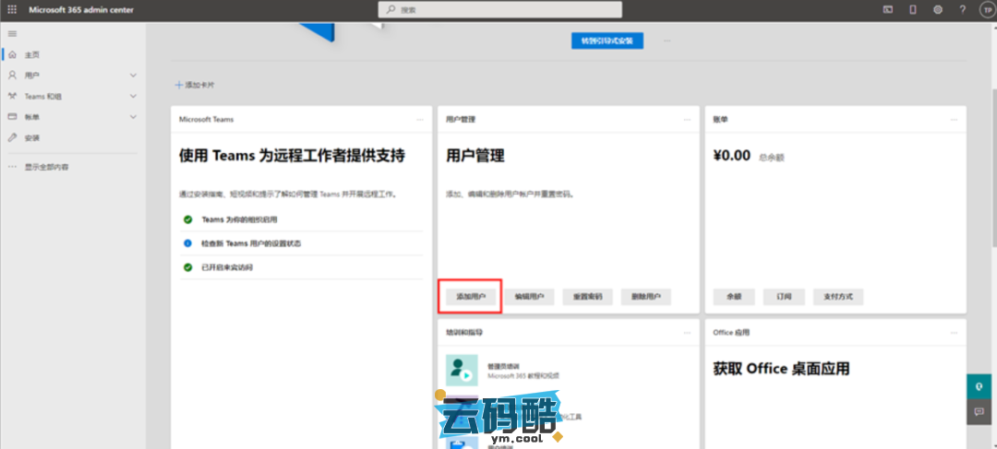The width and height of the screenshot is (997, 449).
Task: Open the feedback chat icon at right edge
Action: tap(979, 412)
